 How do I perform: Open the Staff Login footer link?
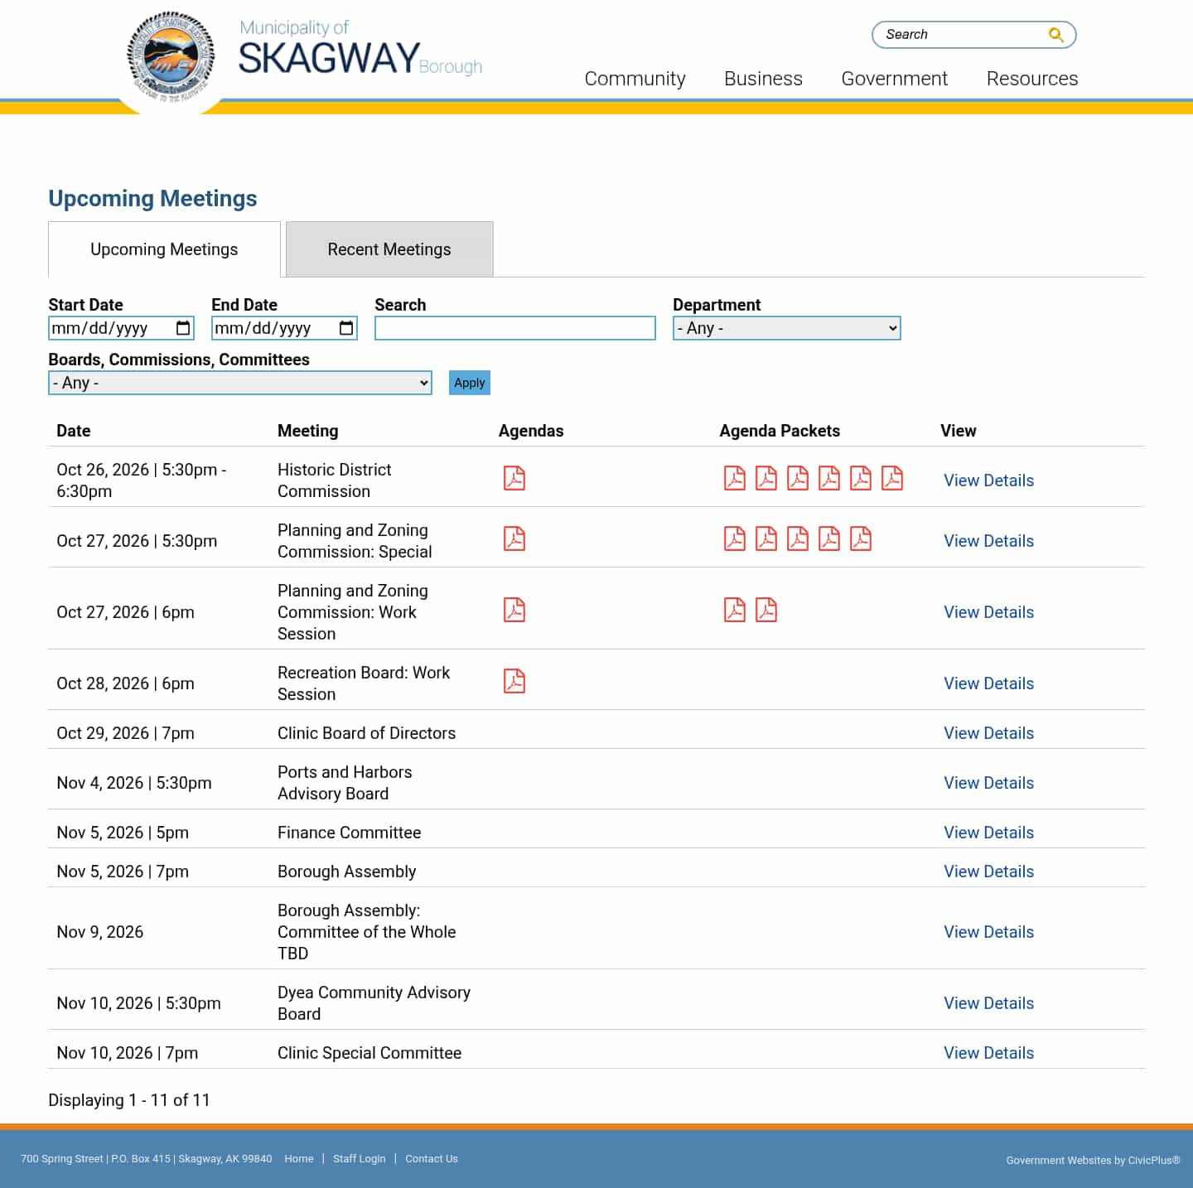(359, 1159)
